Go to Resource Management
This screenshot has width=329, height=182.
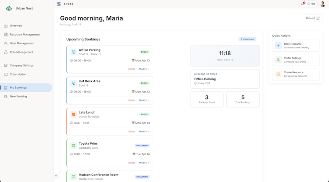(25, 35)
